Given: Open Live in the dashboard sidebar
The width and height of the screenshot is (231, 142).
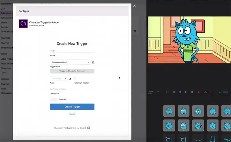Looking at the screenshot, I should click(3, 9).
